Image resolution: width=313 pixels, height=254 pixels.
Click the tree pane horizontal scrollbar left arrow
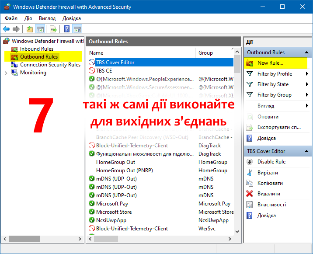(5, 239)
